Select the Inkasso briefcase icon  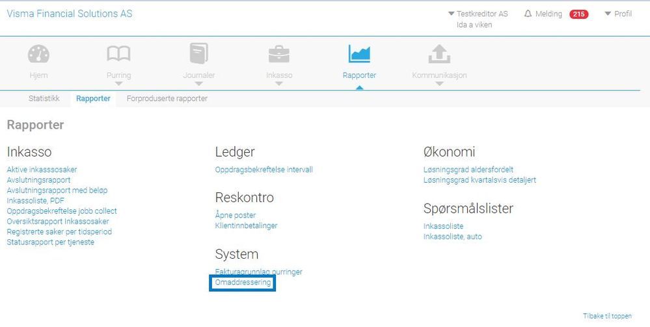(279, 55)
